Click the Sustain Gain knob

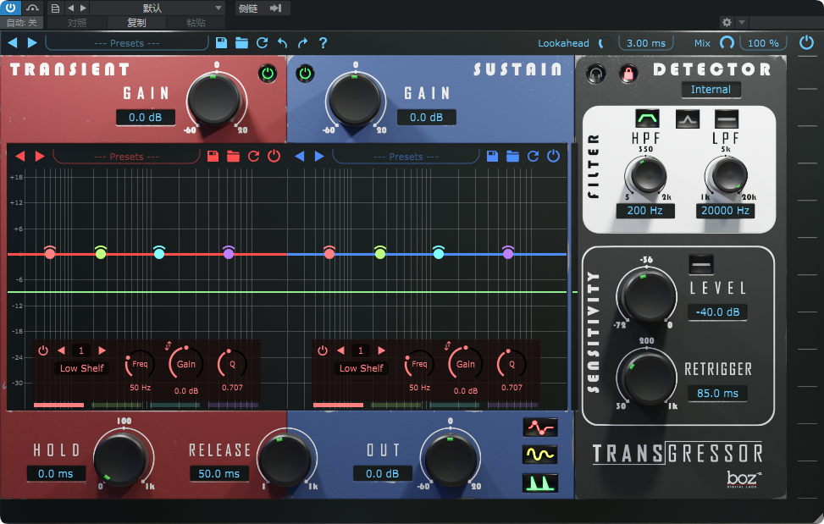(355, 100)
